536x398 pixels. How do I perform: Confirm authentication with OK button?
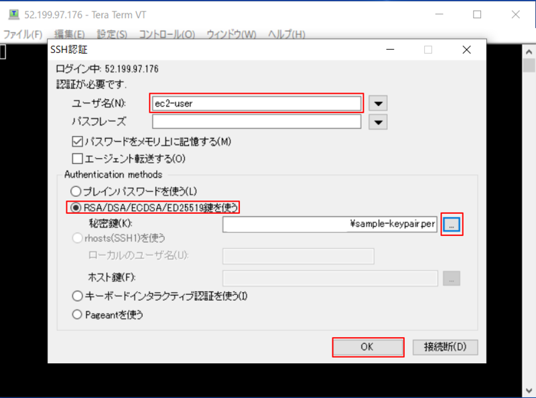click(x=368, y=347)
